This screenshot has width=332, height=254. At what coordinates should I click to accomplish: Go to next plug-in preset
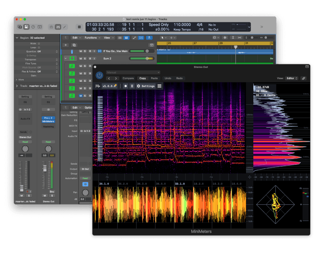(116, 78)
